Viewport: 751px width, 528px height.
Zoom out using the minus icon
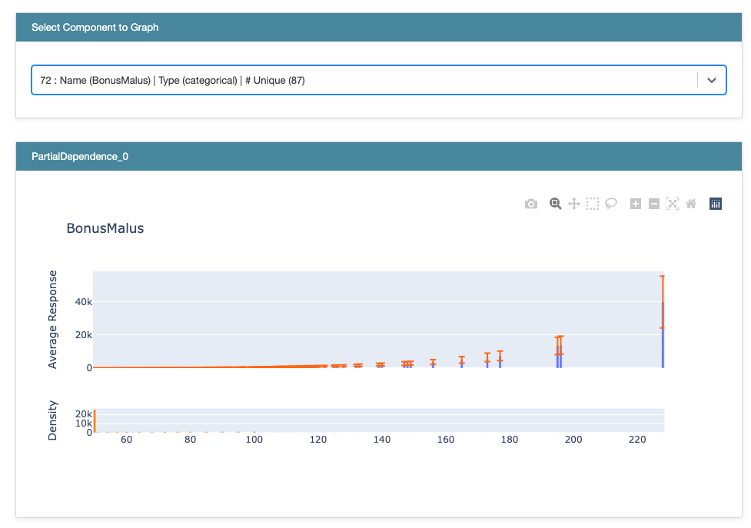654,204
